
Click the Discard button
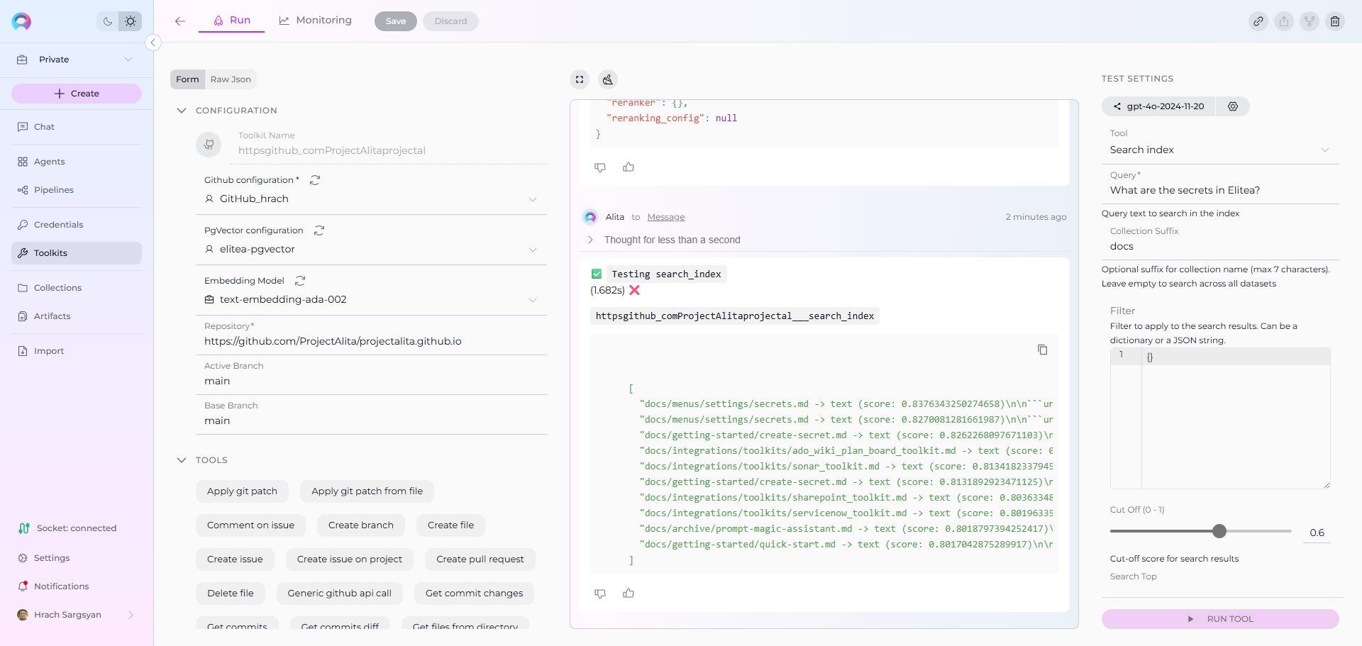pos(451,21)
